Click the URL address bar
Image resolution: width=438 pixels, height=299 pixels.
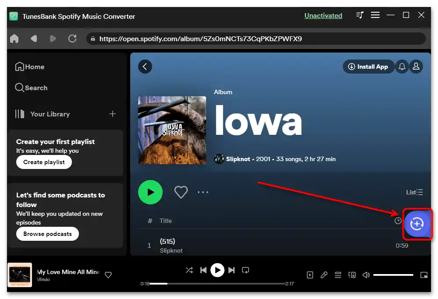pos(256,39)
